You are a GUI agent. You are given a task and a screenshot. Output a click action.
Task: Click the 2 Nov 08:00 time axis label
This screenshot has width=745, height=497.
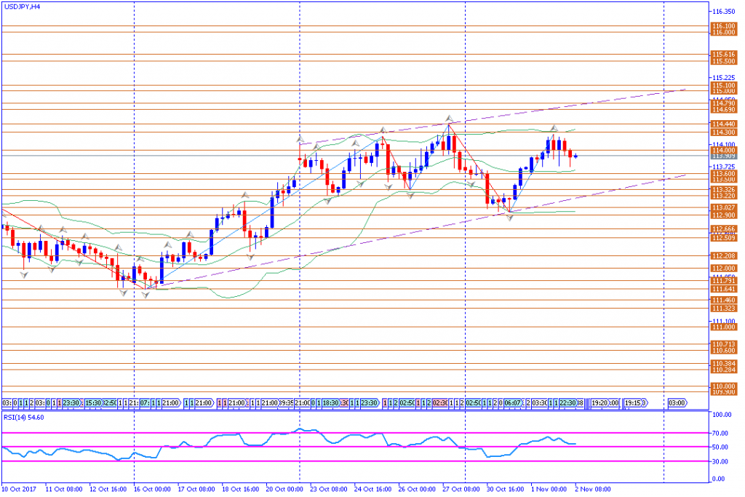pyautogui.click(x=591, y=490)
